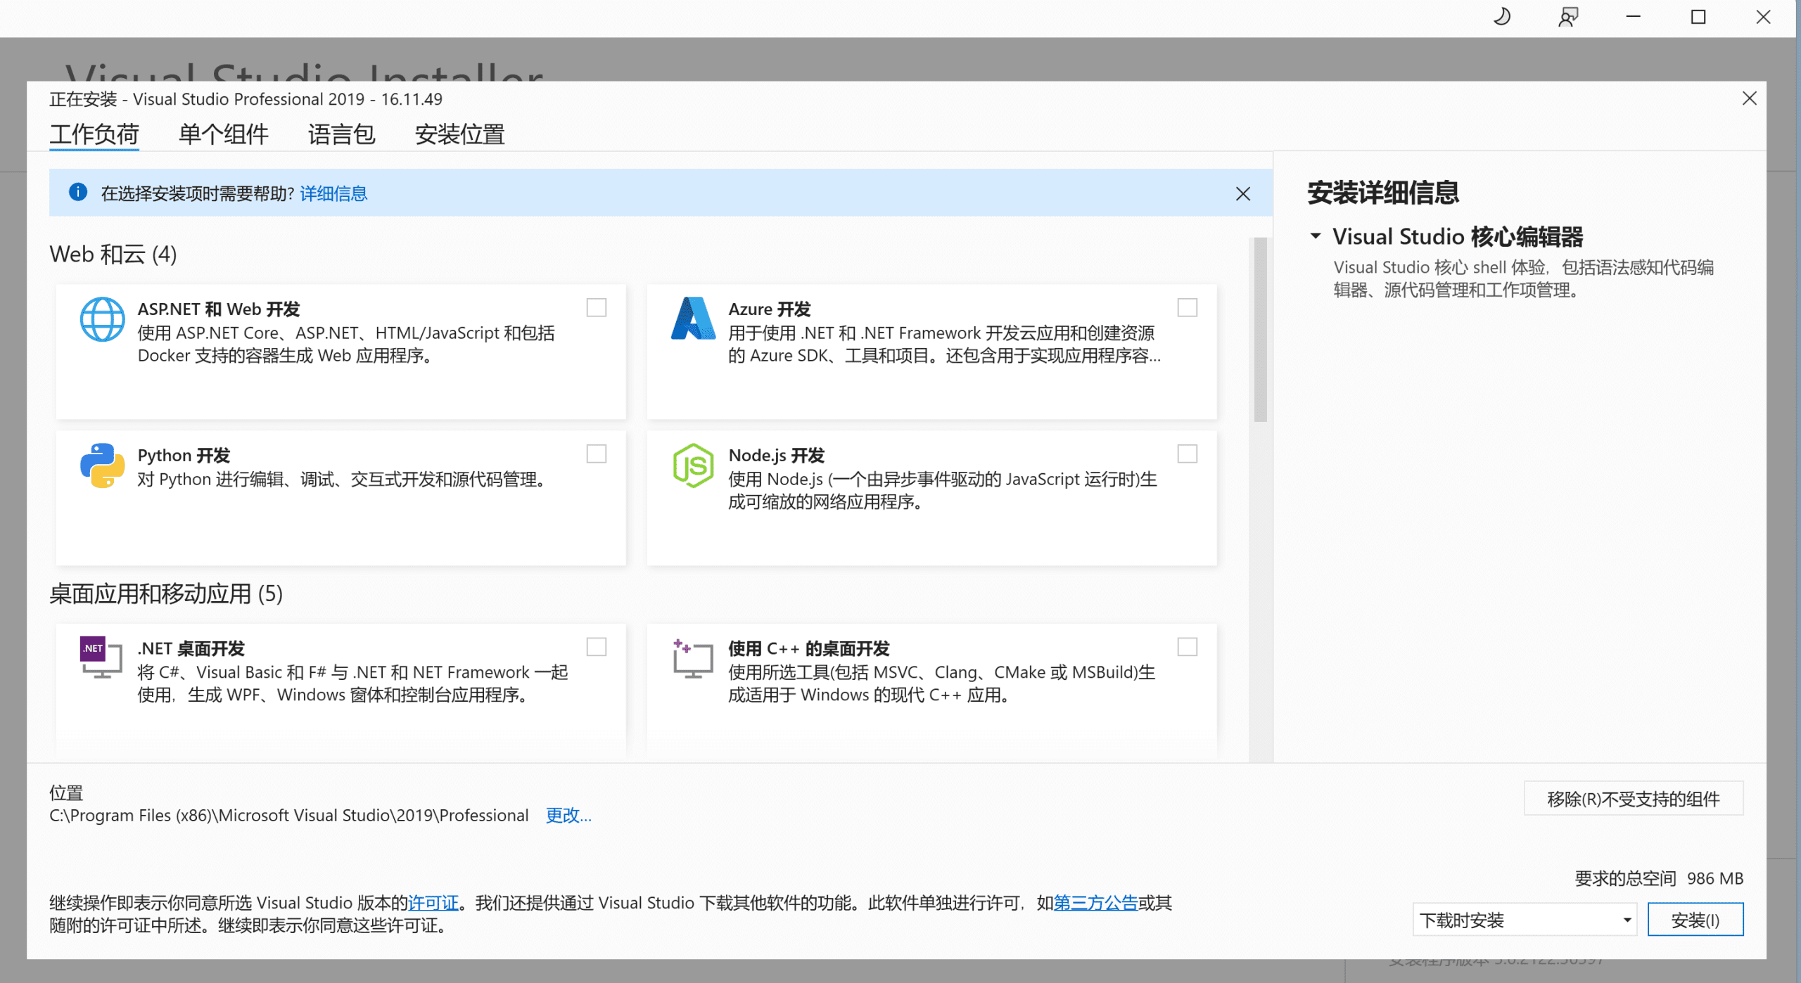This screenshot has height=983, width=1801.
Task: Close the installing workloads dialog
Action: (1749, 98)
